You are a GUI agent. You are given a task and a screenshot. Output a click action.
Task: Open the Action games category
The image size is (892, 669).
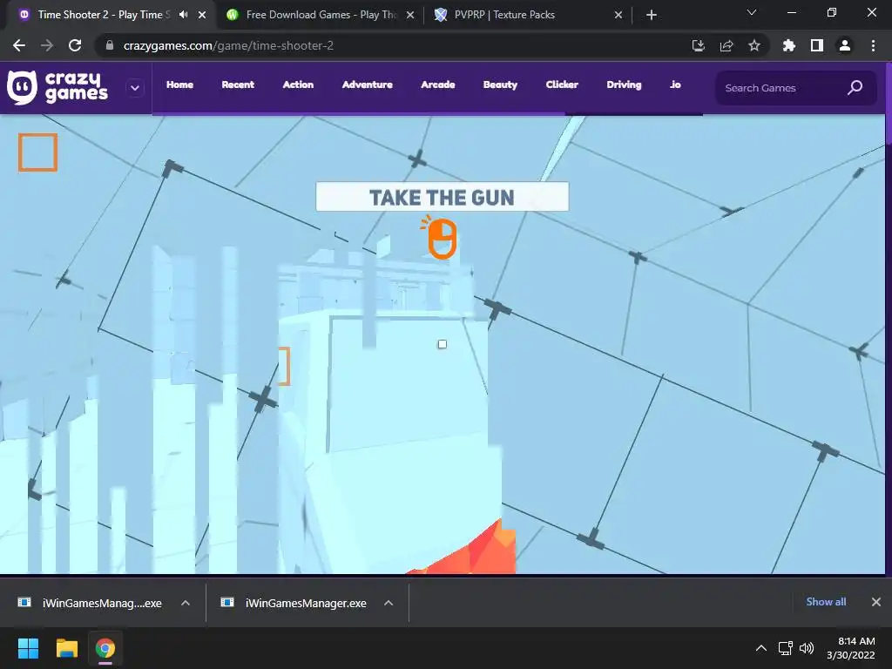tap(298, 84)
